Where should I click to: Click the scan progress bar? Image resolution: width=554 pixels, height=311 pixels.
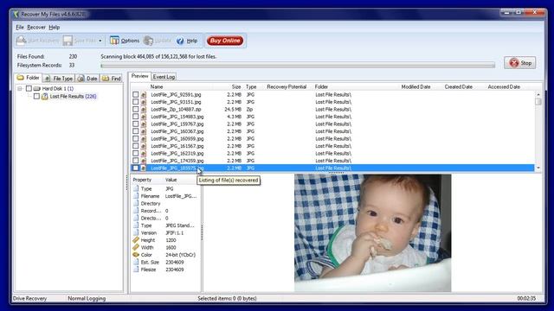(x=298, y=66)
